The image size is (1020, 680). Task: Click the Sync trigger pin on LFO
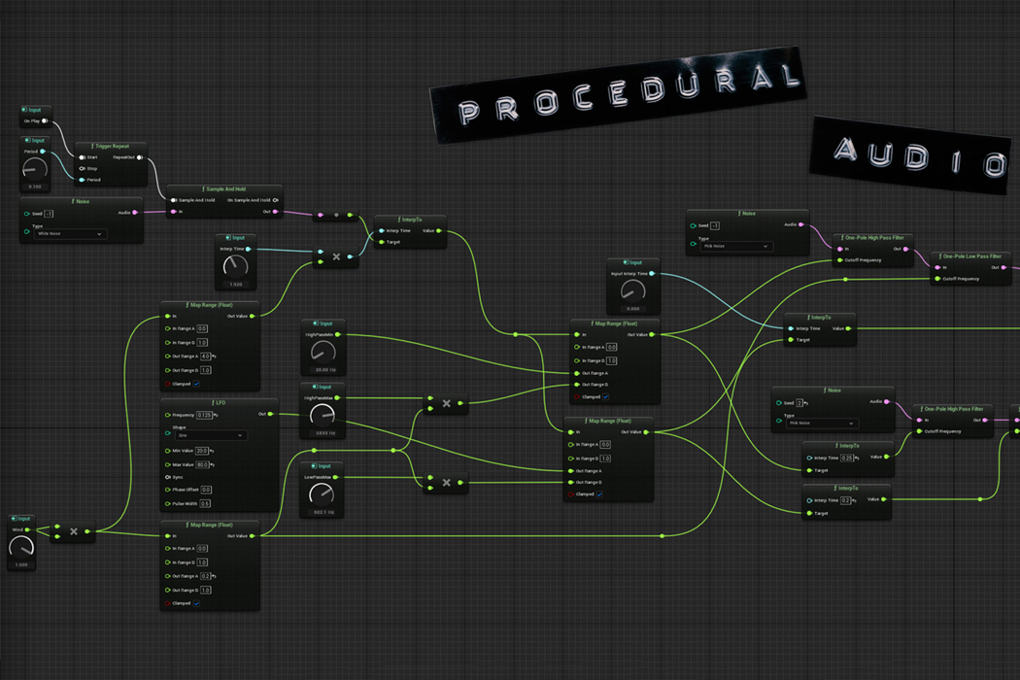[168, 477]
